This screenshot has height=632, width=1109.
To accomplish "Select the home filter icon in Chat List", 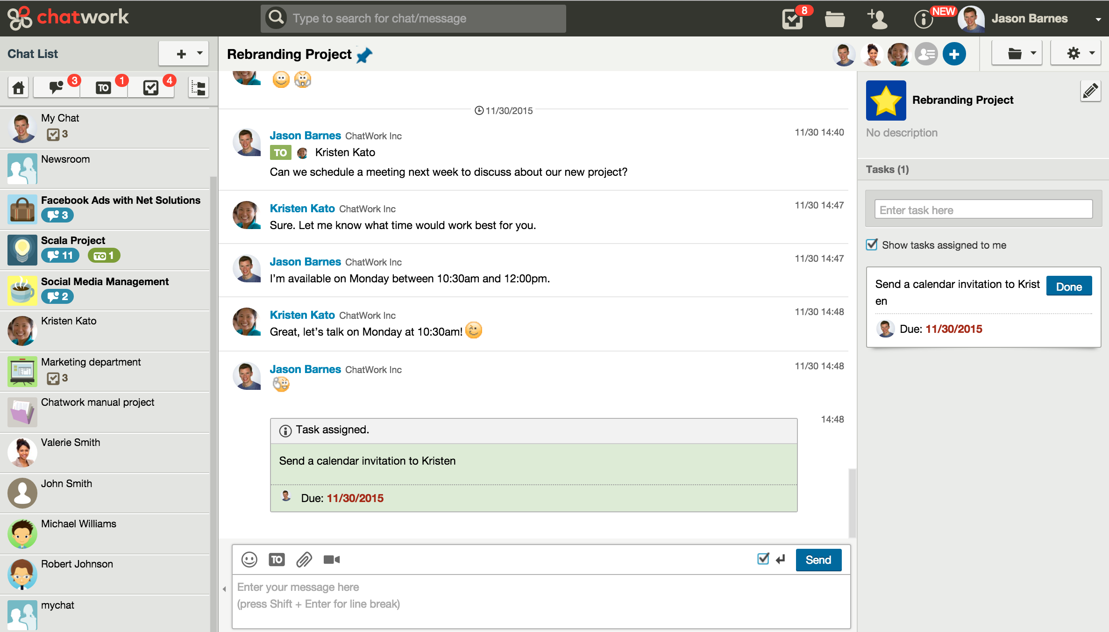I will pos(18,87).
